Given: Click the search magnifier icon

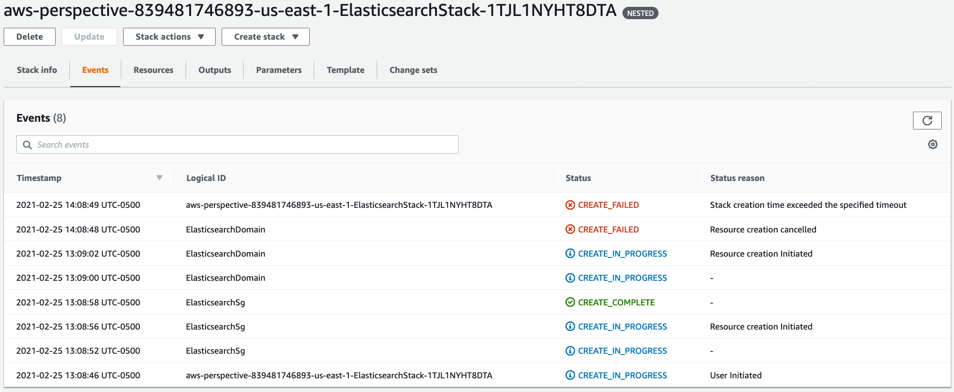Looking at the screenshot, I should tap(27, 144).
